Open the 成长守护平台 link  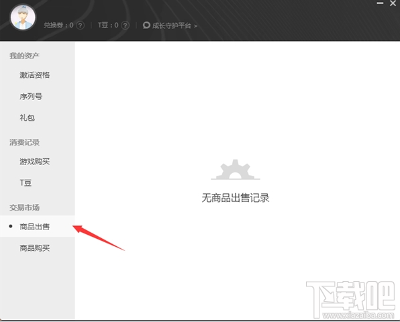click(171, 25)
